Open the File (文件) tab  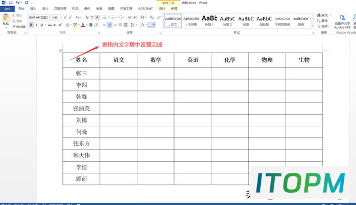point(7,9)
